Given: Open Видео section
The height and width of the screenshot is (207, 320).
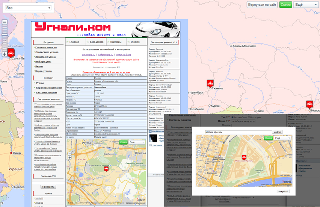Looking at the screenshot, I should [x=39, y=66].
